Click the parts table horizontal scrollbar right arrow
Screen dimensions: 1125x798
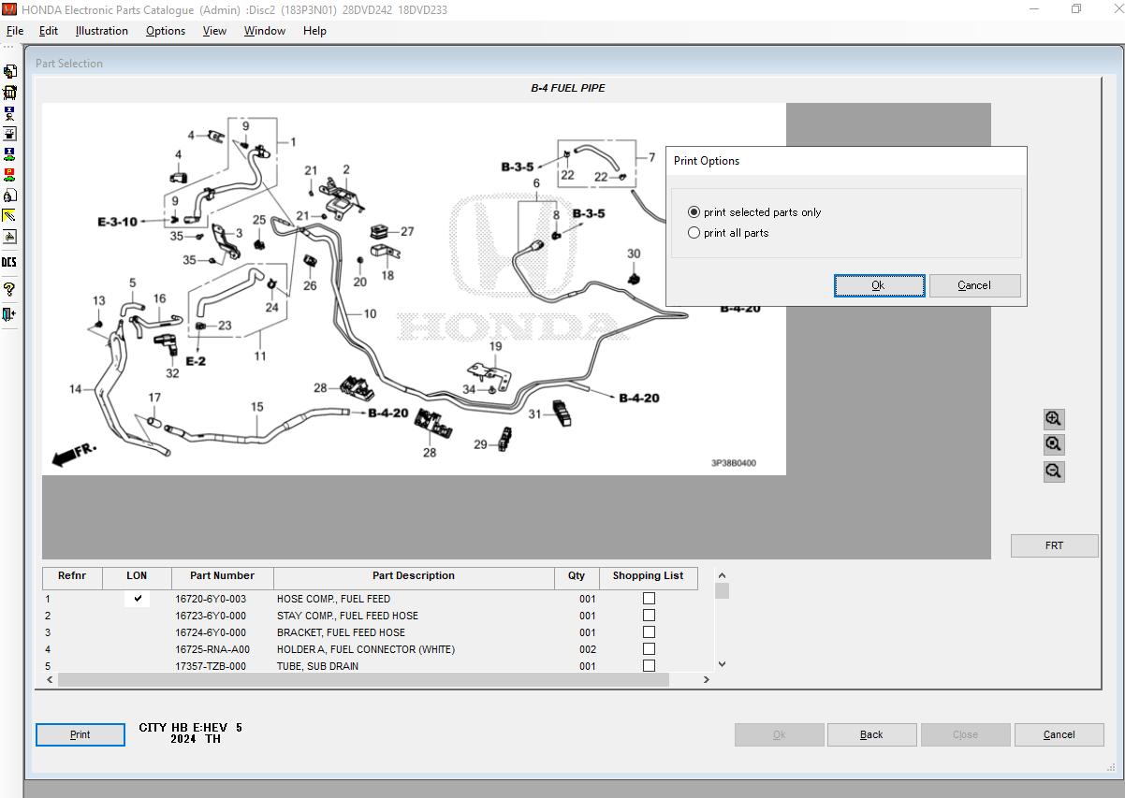pyautogui.click(x=707, y=680)
